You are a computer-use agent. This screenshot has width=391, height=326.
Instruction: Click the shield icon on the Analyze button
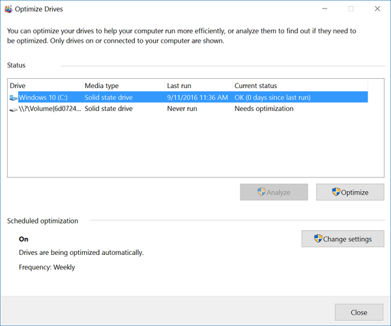point(261,192)
